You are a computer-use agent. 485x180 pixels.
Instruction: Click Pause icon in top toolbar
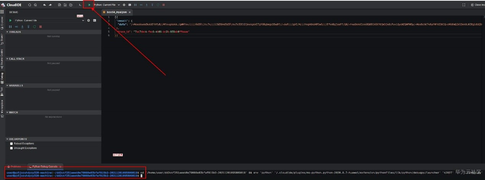[135, 5]
